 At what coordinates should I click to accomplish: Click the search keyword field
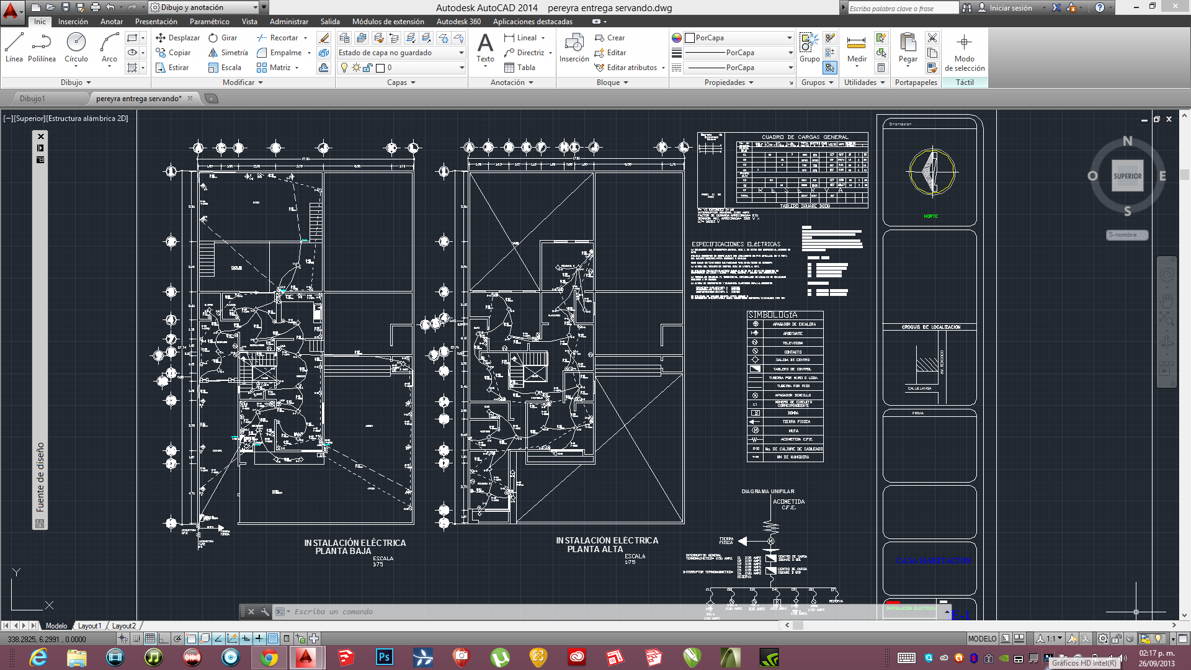point(903,8)
